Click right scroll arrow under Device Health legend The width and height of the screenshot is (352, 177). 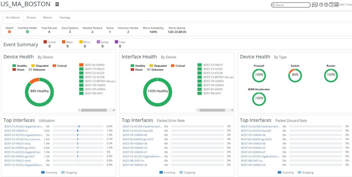[x=114, y=110]
